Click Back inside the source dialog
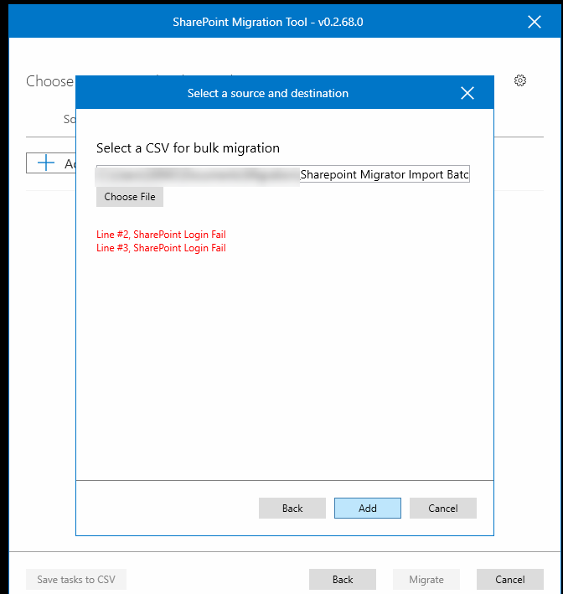The height and width of the screenshot is (594, 563). [x=292, y=509]
